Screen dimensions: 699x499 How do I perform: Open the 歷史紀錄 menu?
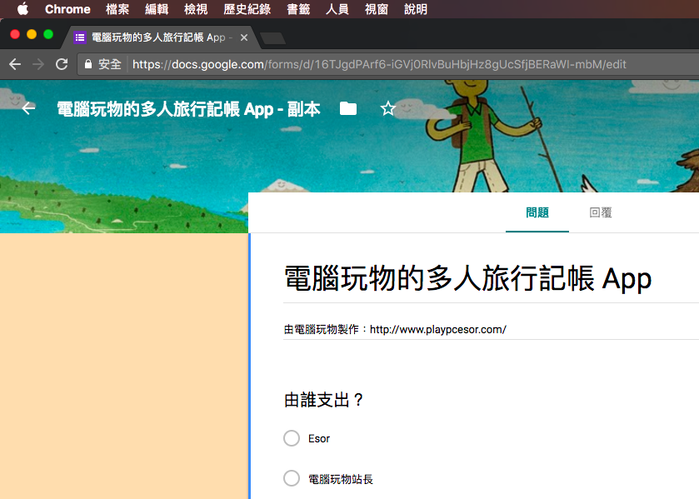click(x=247, y=9)
